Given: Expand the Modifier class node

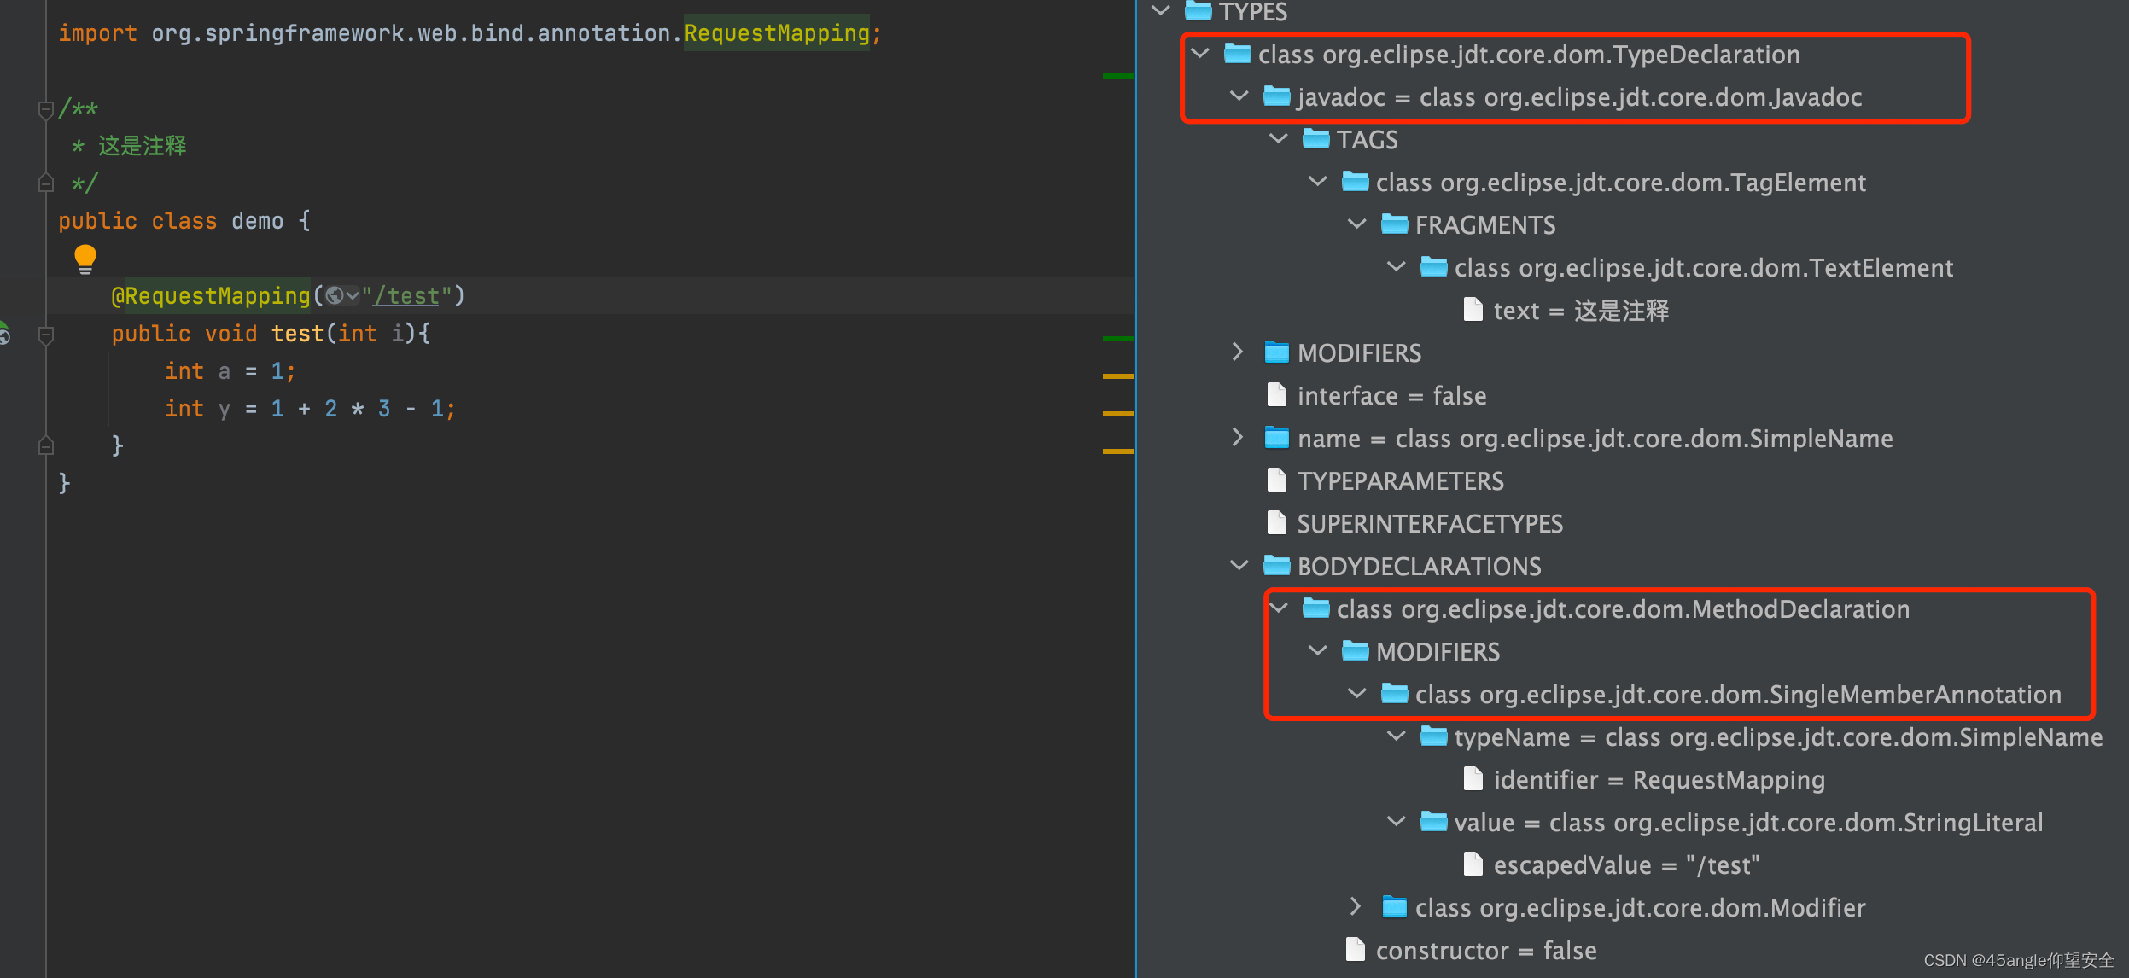Looking at the screenshot, I should click(x=1356, y=907).
